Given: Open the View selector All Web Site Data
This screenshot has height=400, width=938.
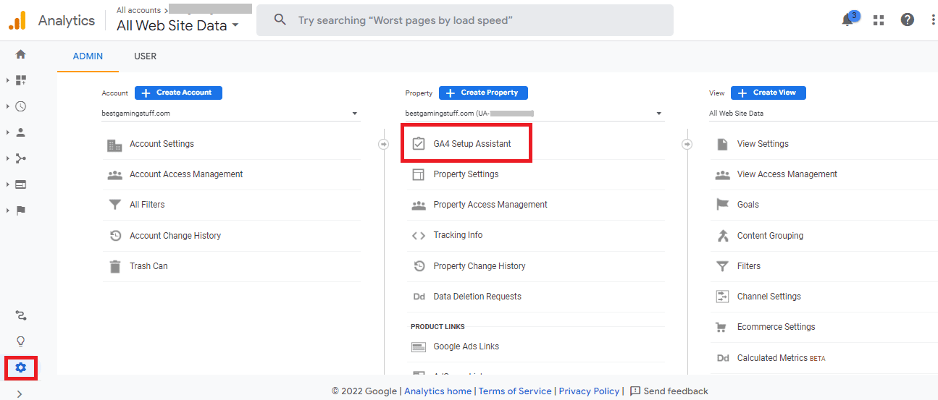Looking at the screenshot, I should click(823, 114).
